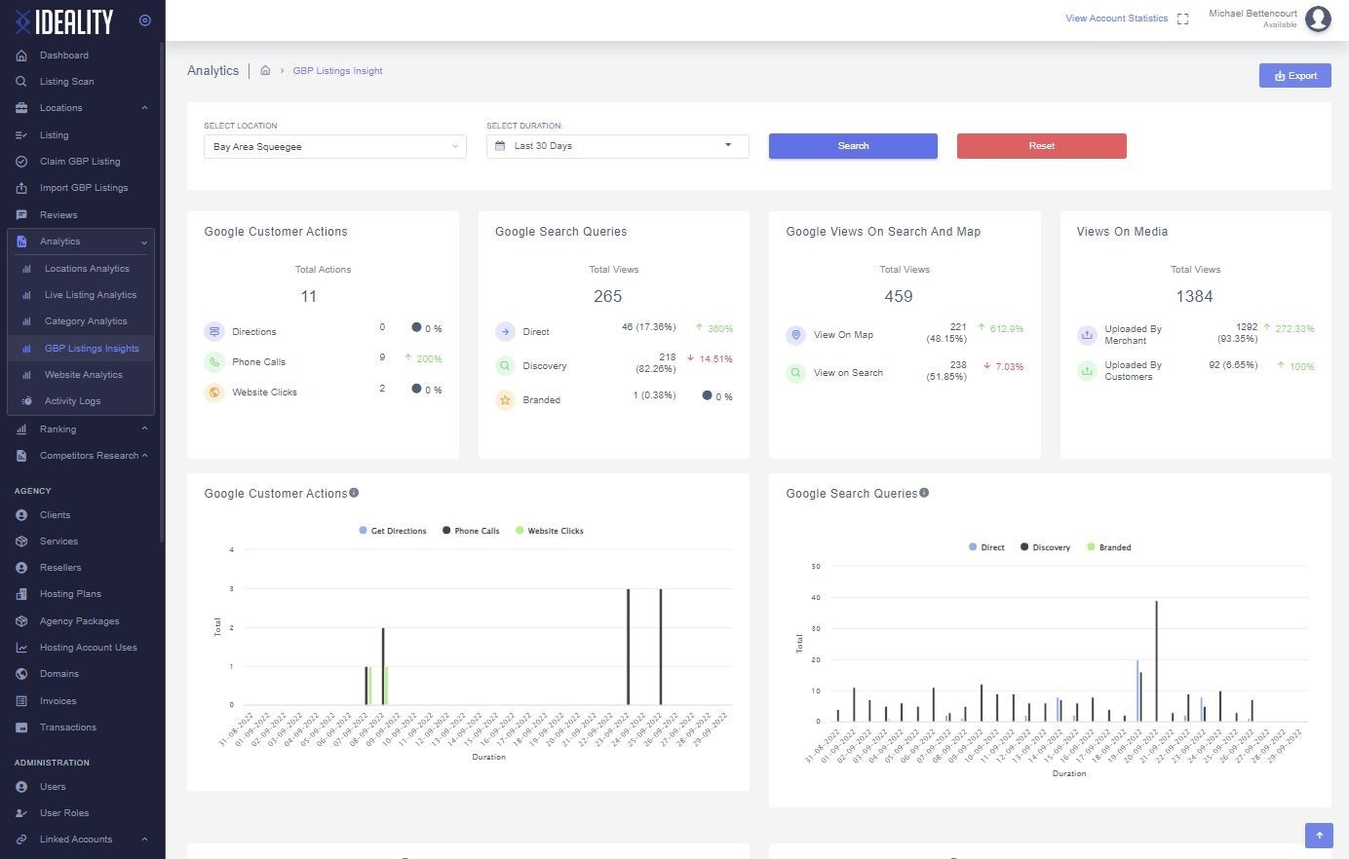Click the Import GBP Listings icon
Image resolution: width=1349 pixels, height=859 pixels.
[21, 188]
